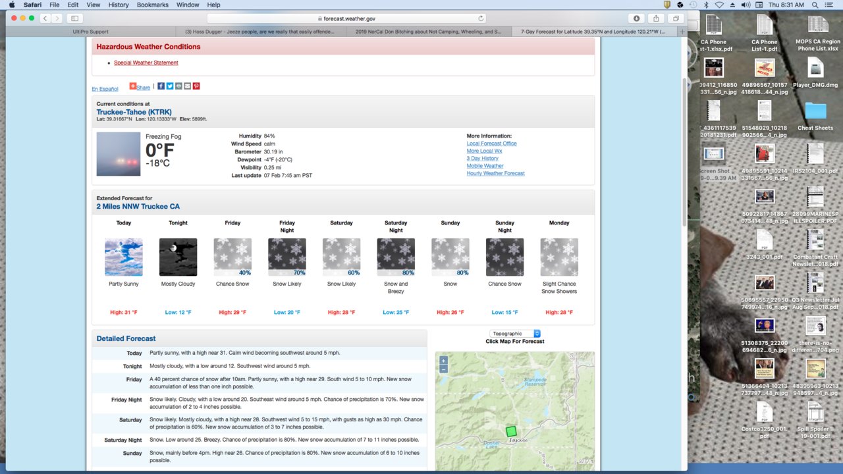This screenshot has height=474, width=843.
Task: Click the Share text link
Action: (x=144, y=88)
